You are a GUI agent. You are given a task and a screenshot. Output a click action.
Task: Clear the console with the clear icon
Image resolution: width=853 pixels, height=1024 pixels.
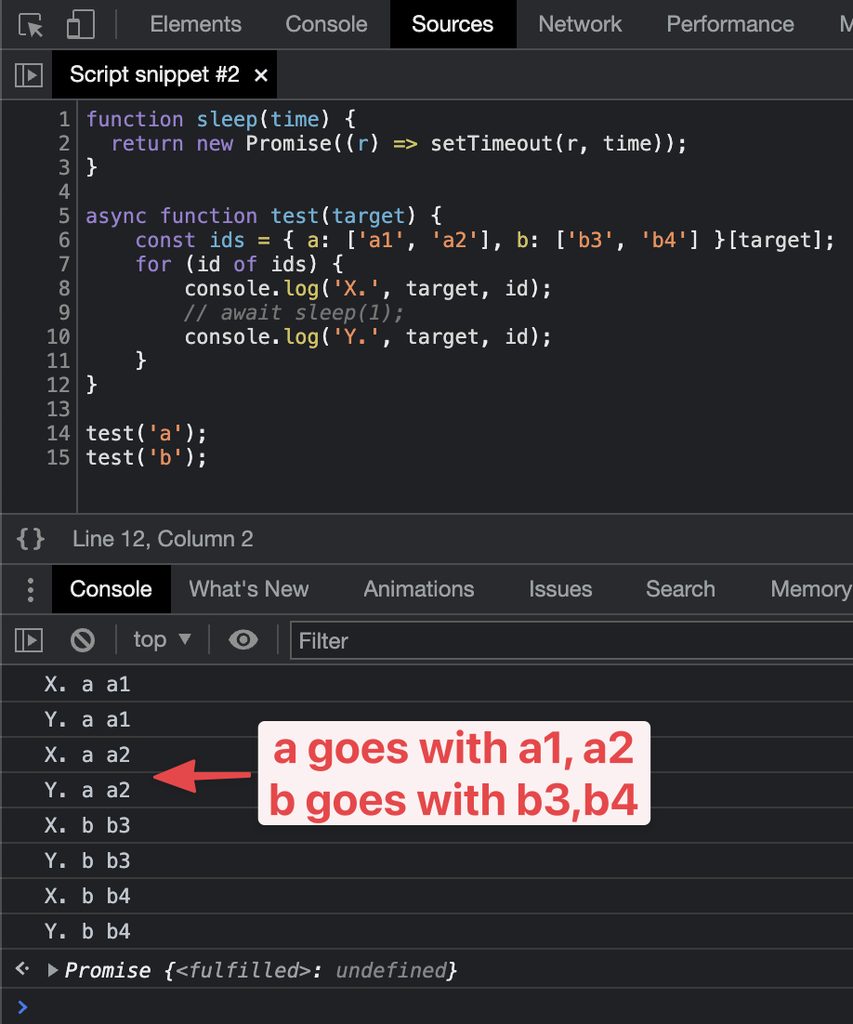[83, 640]
